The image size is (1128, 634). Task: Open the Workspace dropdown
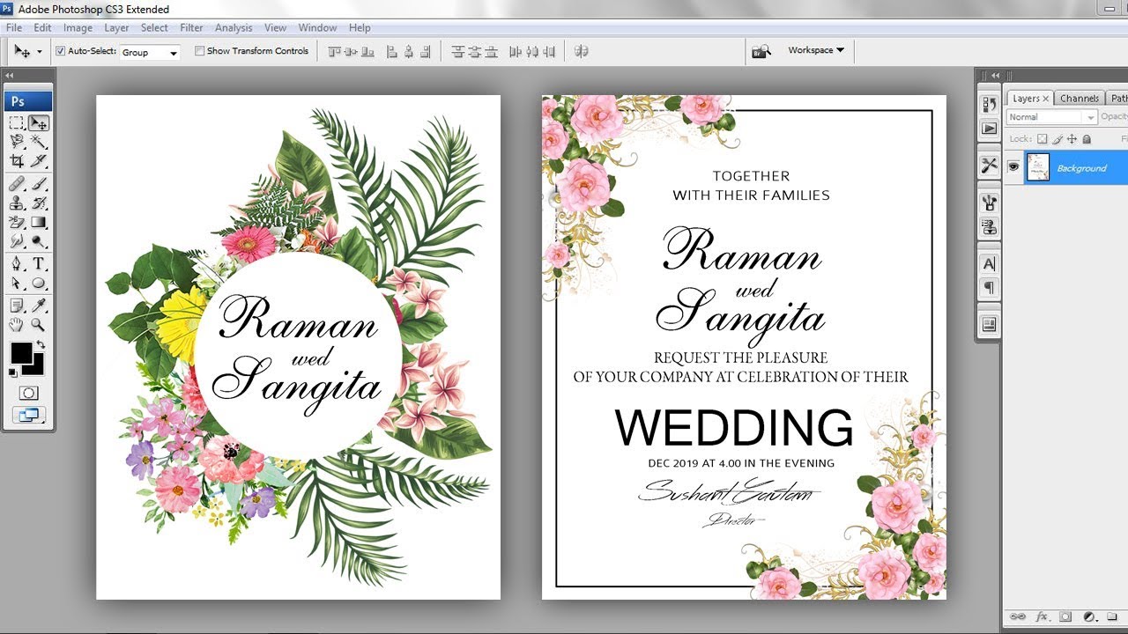pos(816,50)
